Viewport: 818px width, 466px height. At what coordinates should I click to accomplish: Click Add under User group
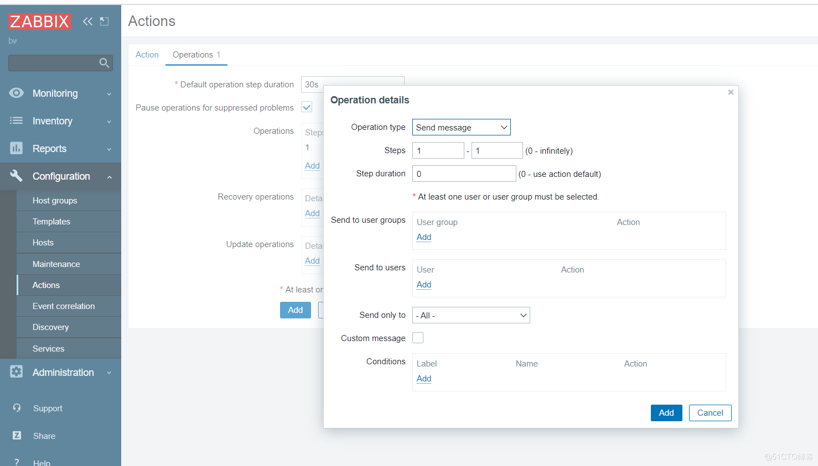pos(424,237)
